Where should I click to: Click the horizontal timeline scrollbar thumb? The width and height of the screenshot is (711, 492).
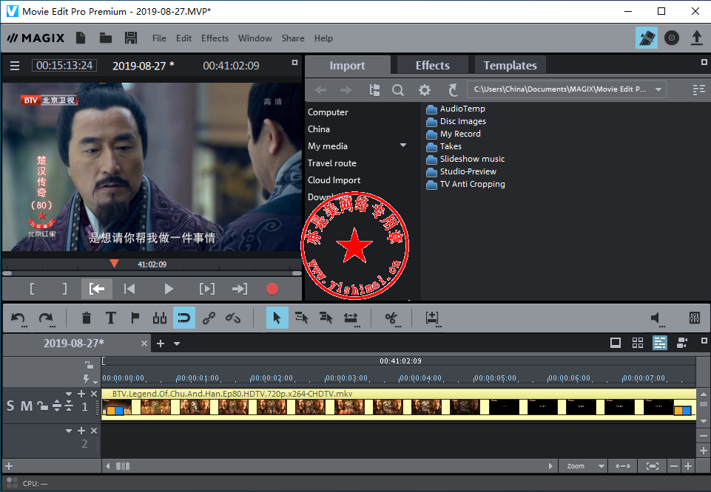pyautogui.click(x=123, y=465)
